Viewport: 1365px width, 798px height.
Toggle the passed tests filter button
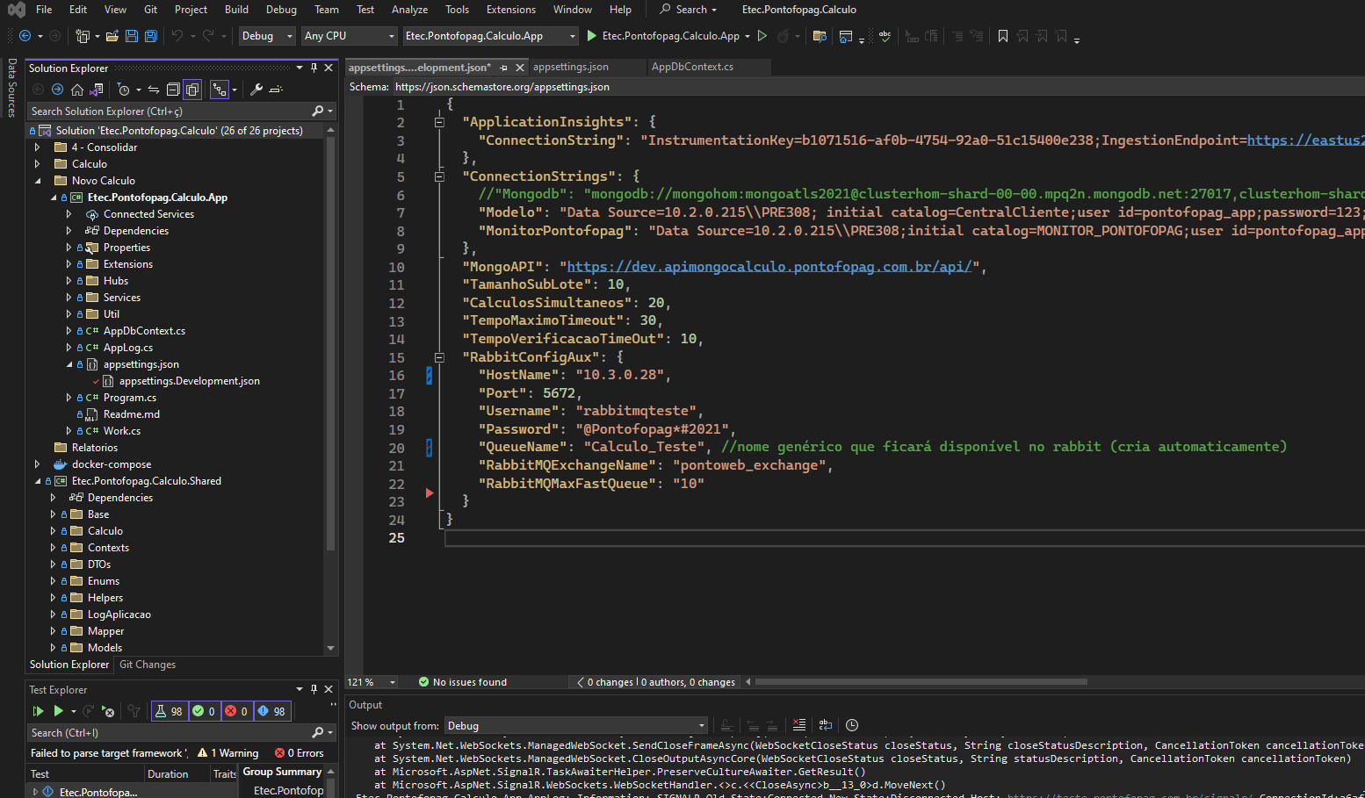point(204,711)
